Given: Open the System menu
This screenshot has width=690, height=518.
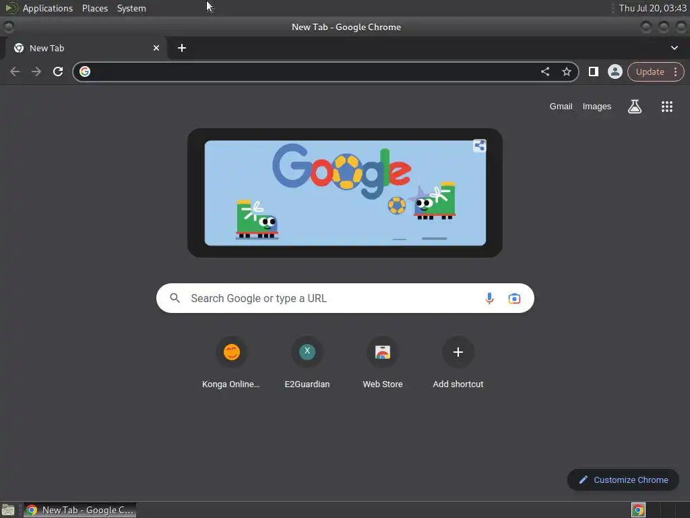Looking at the screenshot, I should [131, 8].
